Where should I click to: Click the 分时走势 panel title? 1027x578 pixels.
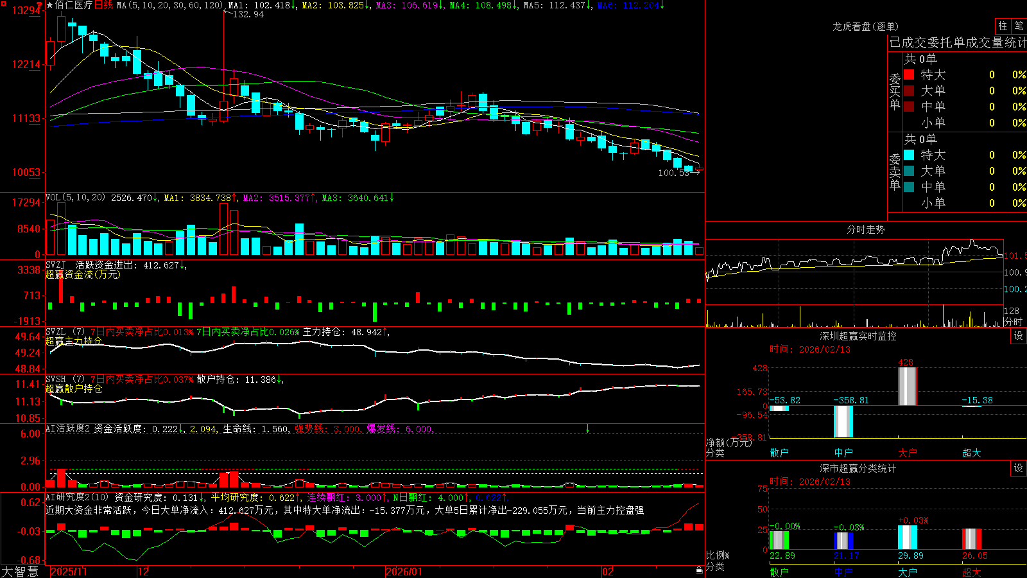(865, 229)
